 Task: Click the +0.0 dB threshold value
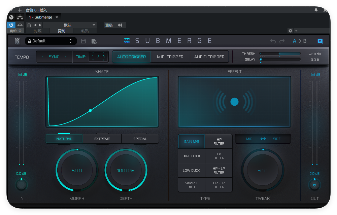click(x=315, y=54)
